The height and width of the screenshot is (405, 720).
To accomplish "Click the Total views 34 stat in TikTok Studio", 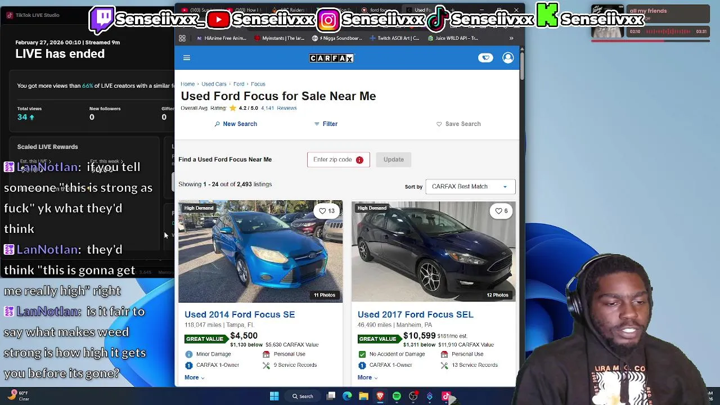I will [x=29, y=114].
